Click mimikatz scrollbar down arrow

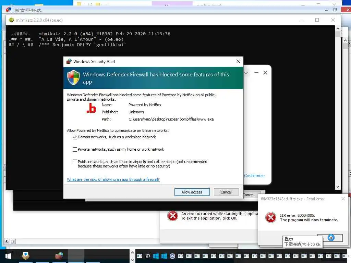point(338,187)
